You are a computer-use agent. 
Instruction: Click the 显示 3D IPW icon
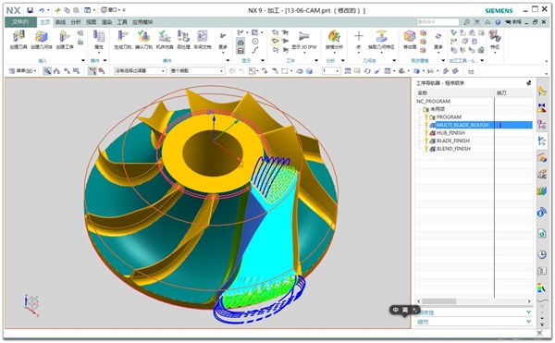point(304,40)
